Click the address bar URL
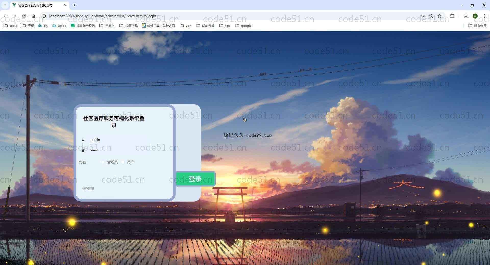 click(x=103, y=16)
